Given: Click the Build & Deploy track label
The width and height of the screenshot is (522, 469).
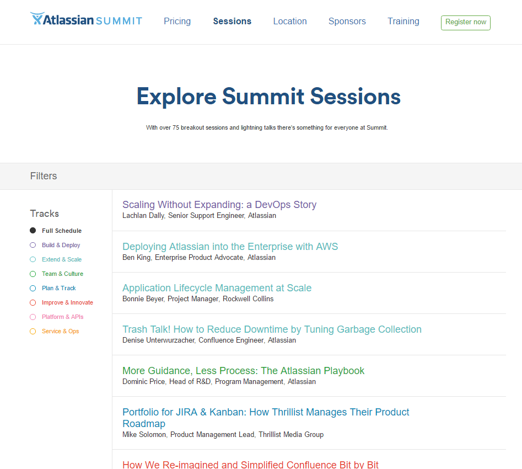Looking at the screenshot, I should [61, 245].
